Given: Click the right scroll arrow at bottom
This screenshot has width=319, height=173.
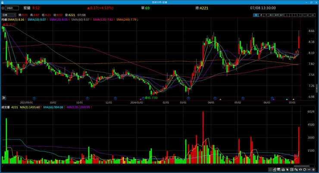Looking at the screenshot, I should (x=314, y=166).
